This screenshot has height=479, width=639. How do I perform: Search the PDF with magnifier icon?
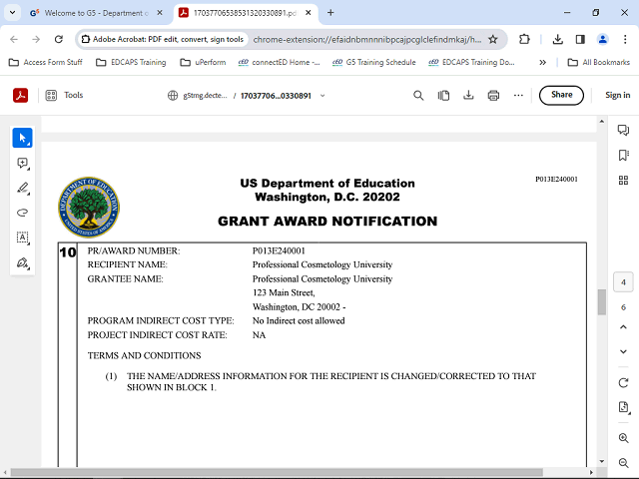point(418,96)
